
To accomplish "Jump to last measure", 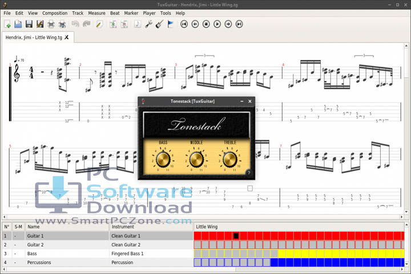I will tap(239, 24).
